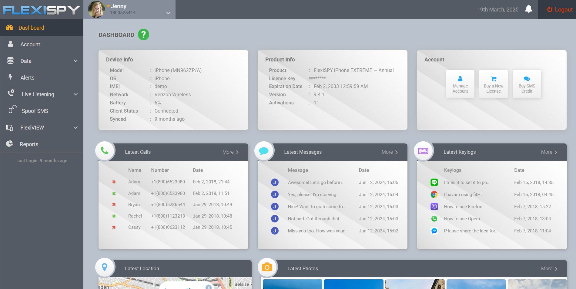Open the building photo thumbnail
576x289 pixels.
[415, 284]
